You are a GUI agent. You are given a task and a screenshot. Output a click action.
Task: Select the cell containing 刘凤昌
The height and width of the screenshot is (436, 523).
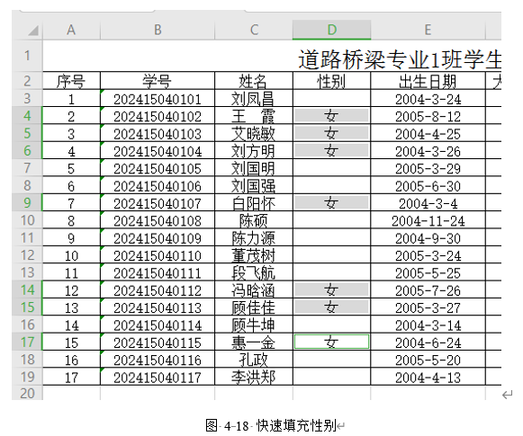tap(254, 99)
